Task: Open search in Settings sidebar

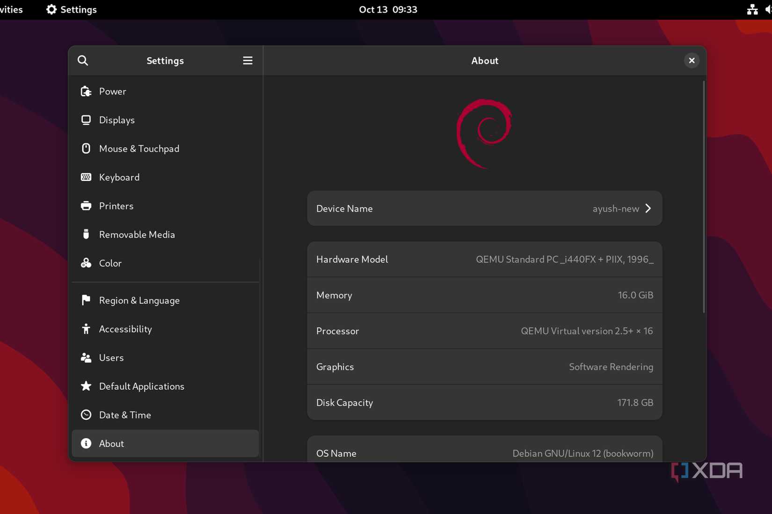Action: (83, 60)
